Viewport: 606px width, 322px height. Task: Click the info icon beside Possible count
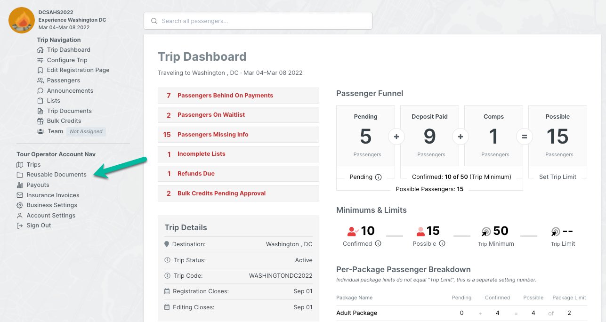(442, 244)
